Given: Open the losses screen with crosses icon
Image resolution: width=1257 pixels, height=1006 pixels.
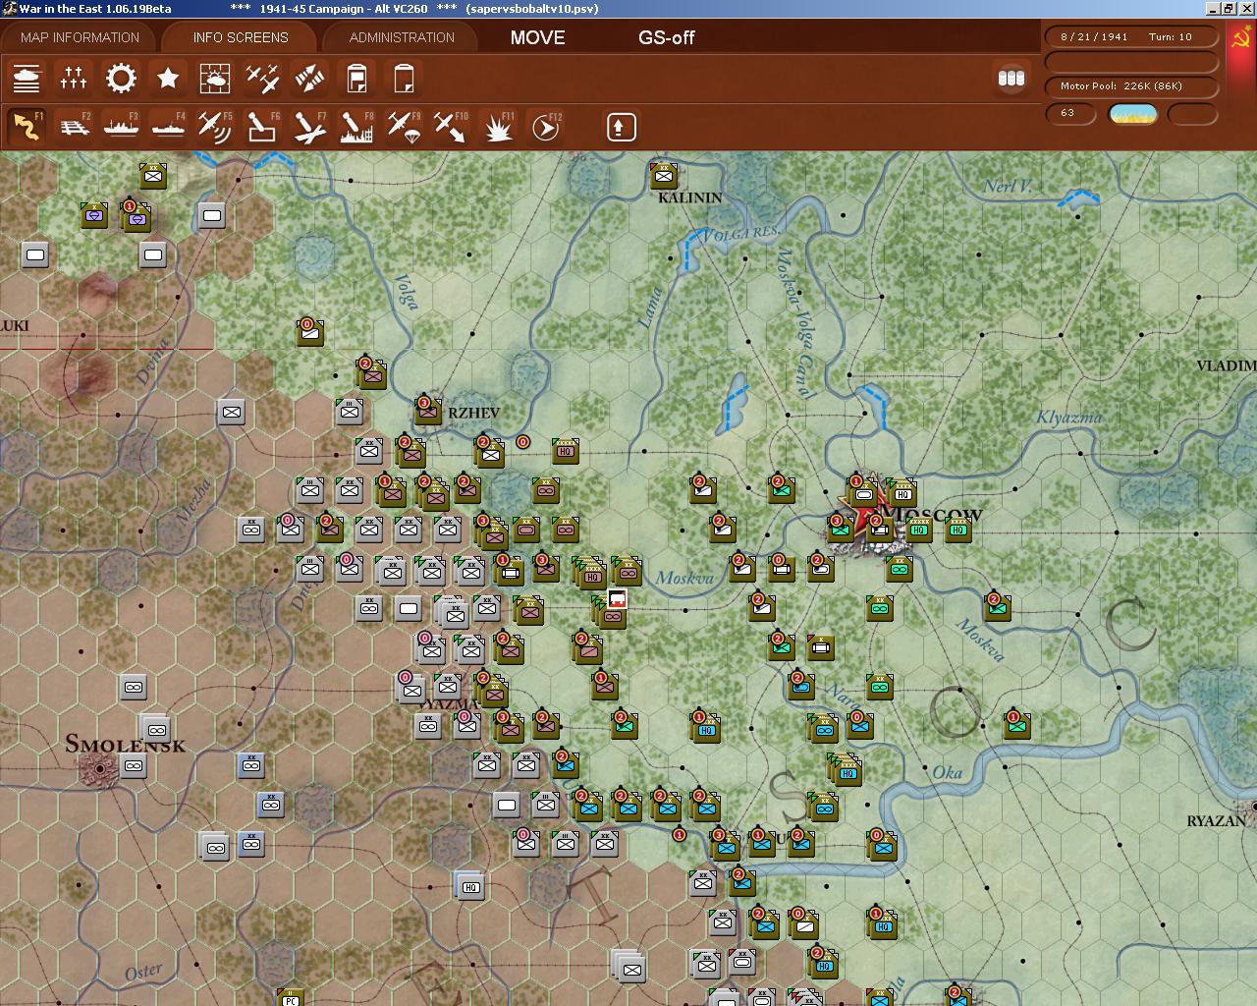Looking at the screenshot, I should 74,78.
